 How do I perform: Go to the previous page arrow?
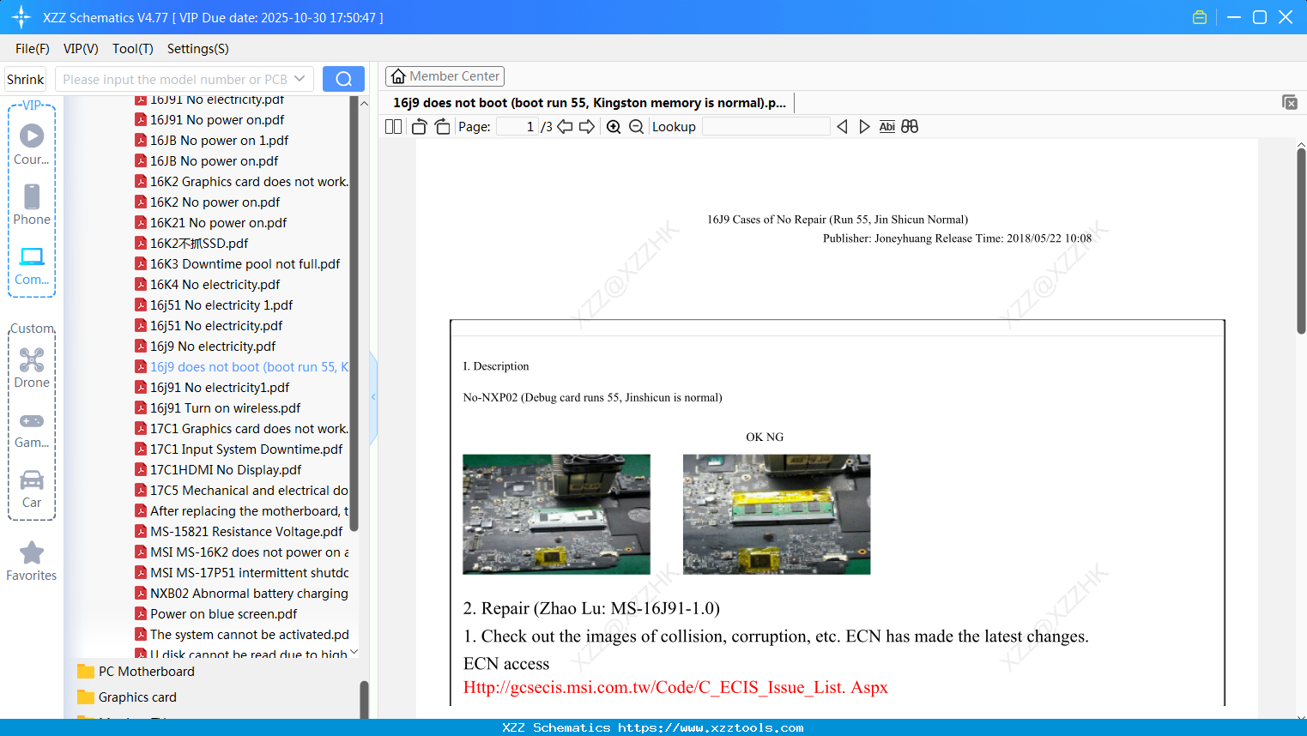[565, 127]
